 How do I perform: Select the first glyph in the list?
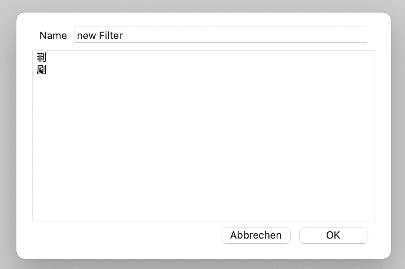(x=41, y=58)
